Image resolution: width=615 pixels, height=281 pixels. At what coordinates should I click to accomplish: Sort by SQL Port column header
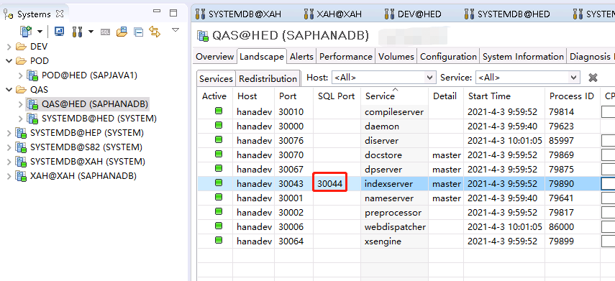[337, 96]
